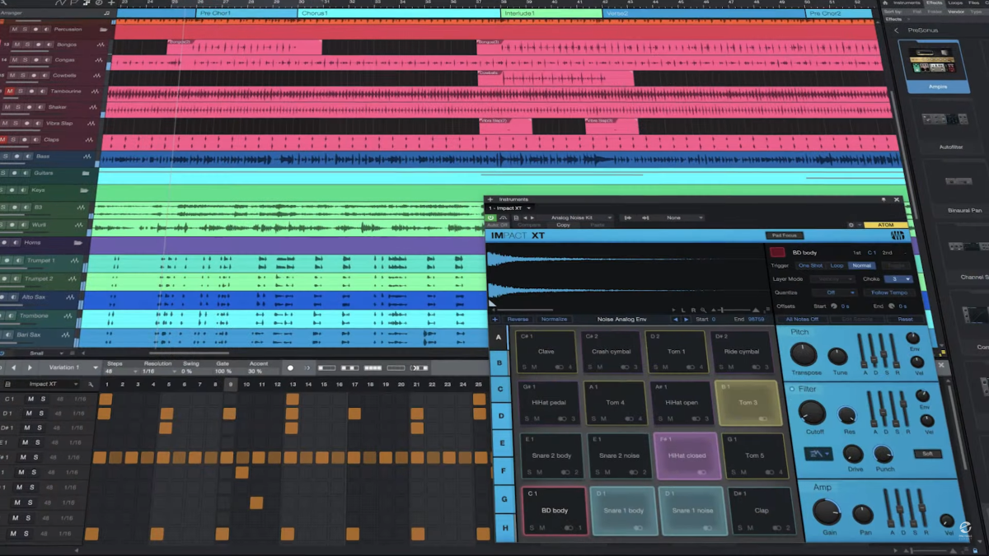
Task: Click the Amp Gain knob
Action: click(x=827, y=512)
